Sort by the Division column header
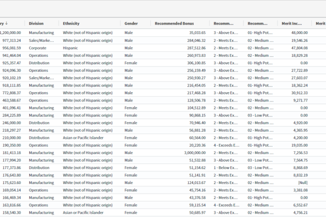 [36, 24]
